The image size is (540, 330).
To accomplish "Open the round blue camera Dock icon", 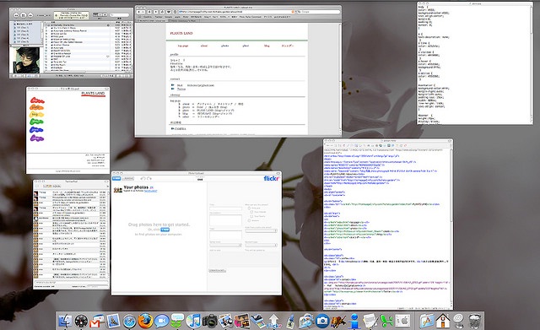I will (322, 321).
